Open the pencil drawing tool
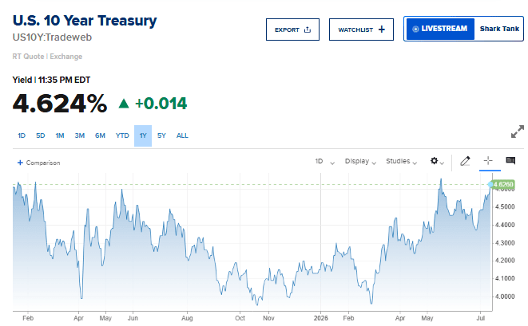 click(x=465, y=161)
